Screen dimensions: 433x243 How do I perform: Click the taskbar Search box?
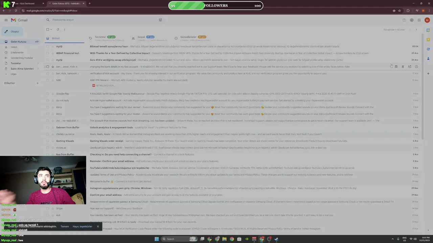[x=179, y=239]
